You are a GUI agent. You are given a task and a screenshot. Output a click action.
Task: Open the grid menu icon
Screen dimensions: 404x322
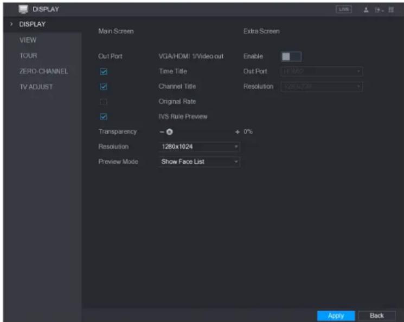pos(391,10)
